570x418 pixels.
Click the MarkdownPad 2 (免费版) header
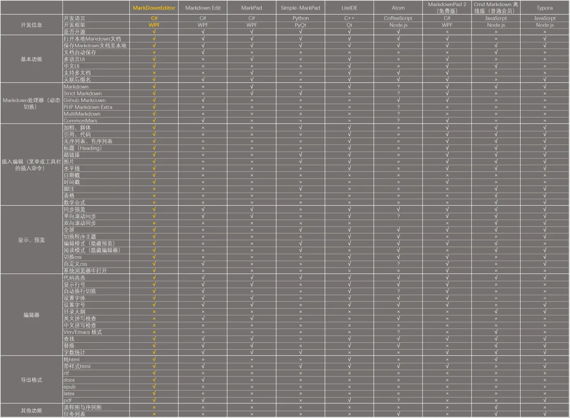click(447, 8)
